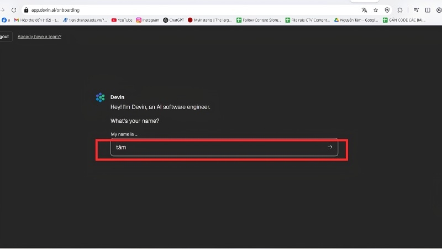The width and height of the screenshot is (442, 249).
Task: Open the Instagram bookmark
Action: click(x=148, y=20)
